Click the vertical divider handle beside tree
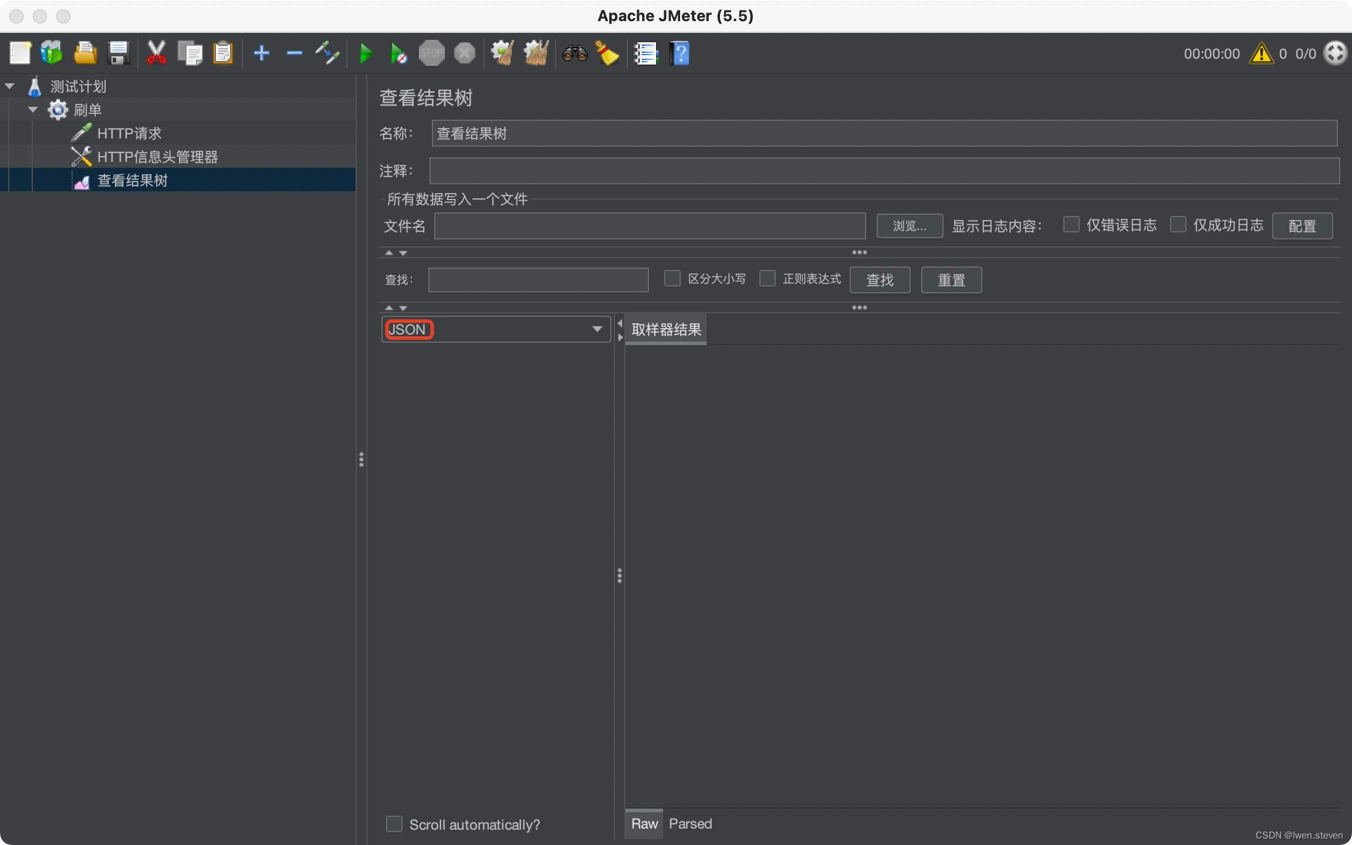 pos(361,459)
